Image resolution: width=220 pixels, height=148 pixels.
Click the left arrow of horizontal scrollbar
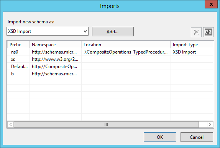tap(10, 124)
